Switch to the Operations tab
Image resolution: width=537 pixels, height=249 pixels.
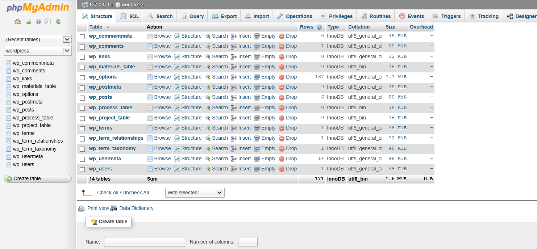tap(294, 16)
